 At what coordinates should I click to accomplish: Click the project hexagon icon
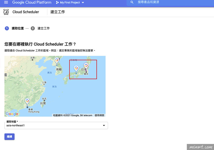point(57,3)
